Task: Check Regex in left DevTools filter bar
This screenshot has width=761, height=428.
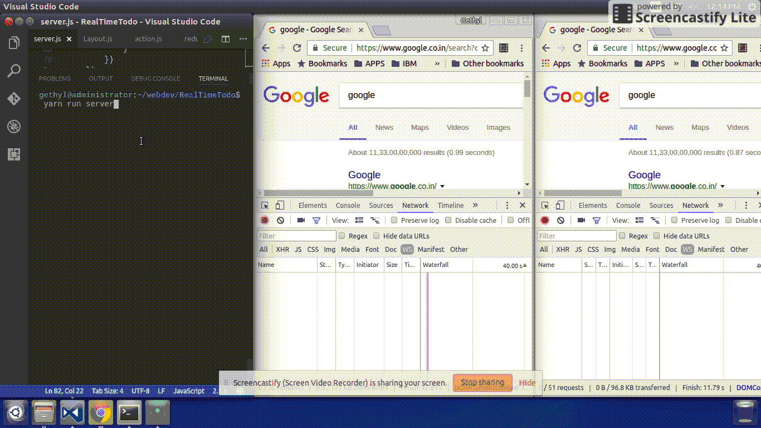Action: click(x=343, y=236)
